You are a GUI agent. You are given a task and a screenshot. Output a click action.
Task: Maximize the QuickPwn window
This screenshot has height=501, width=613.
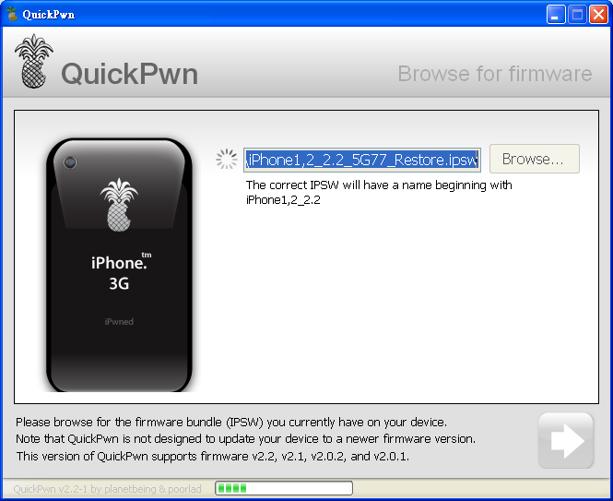click(577, 14)
